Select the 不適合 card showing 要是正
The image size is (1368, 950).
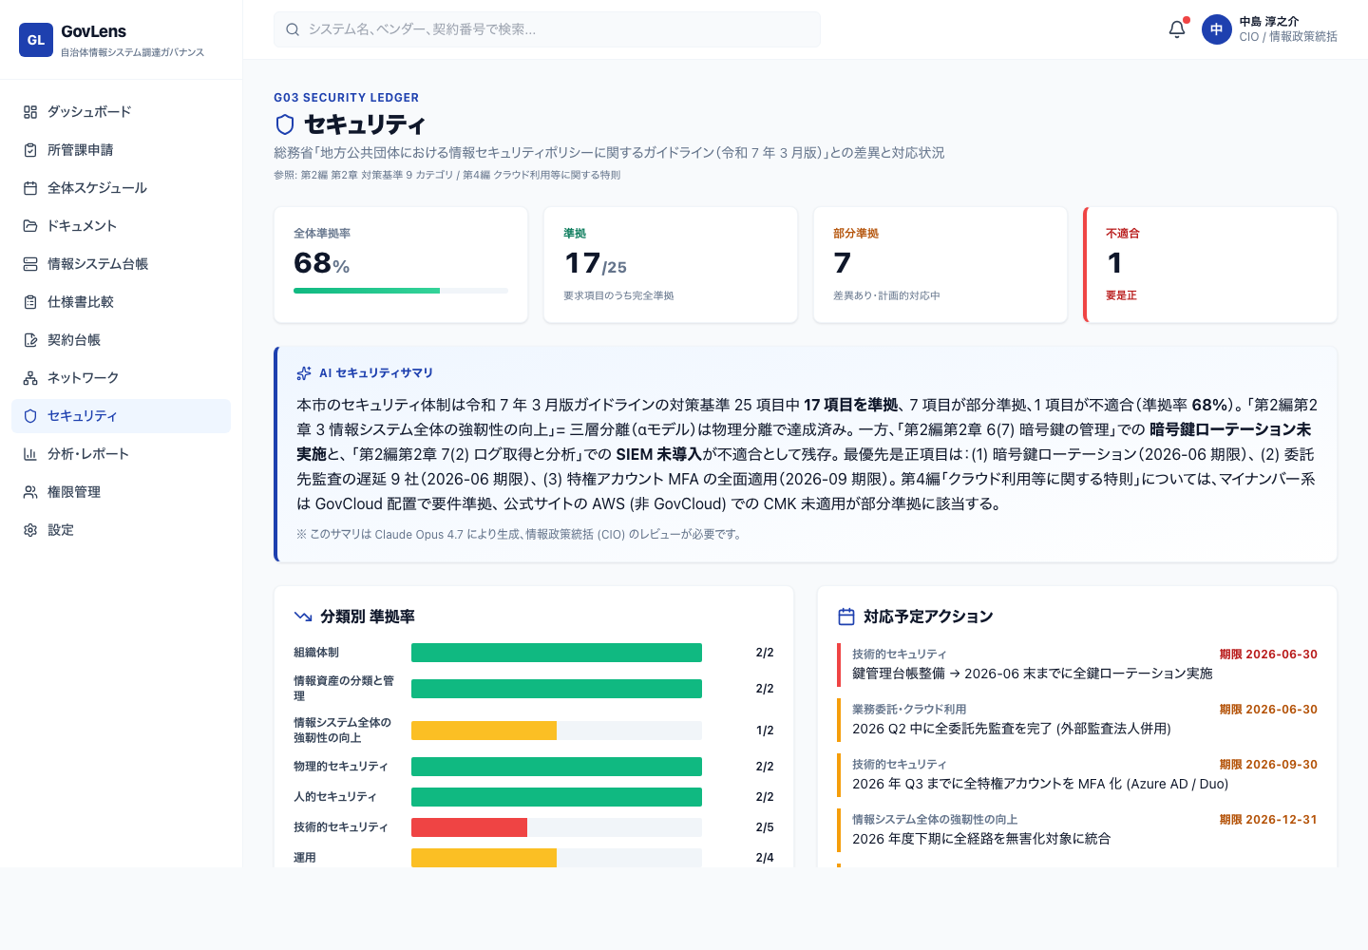tap(1210, 264)
